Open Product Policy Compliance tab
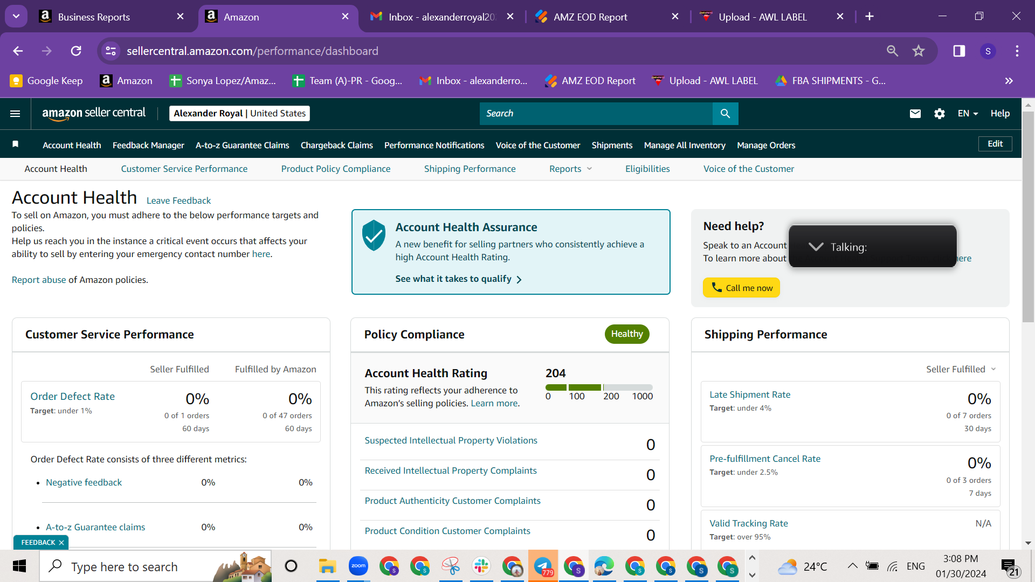The width and height of the screenshot is (1035, 582). point(336,169)
